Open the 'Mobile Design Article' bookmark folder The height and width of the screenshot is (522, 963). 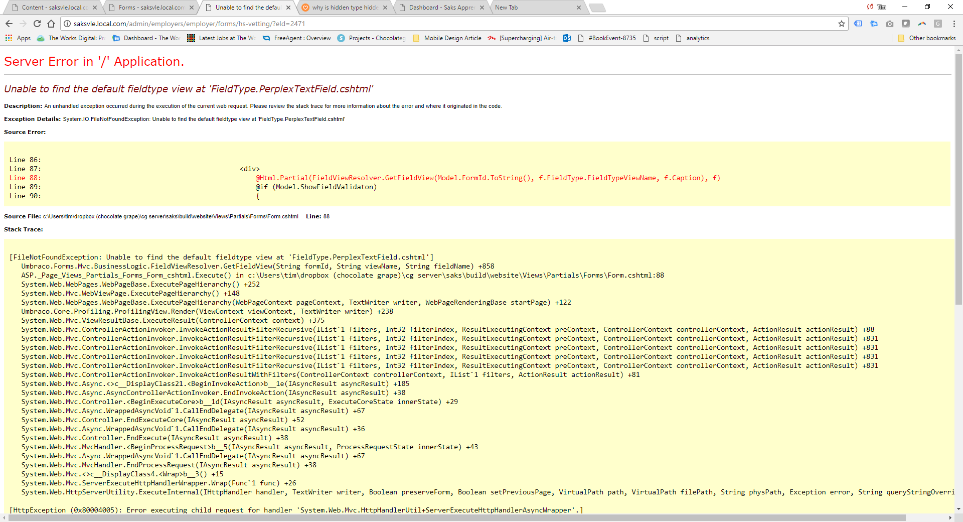447,38
